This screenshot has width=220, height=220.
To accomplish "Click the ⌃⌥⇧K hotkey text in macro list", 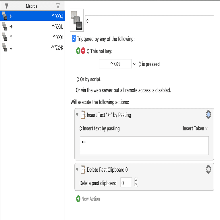I will pyautogui.click(x=57, y=48).
